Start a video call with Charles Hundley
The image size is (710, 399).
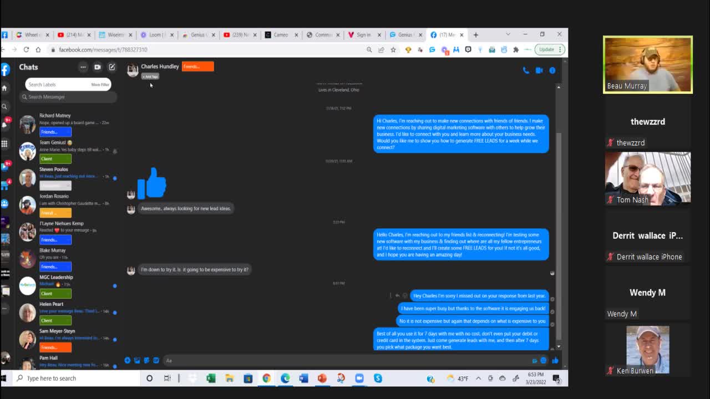click(539, 70)
